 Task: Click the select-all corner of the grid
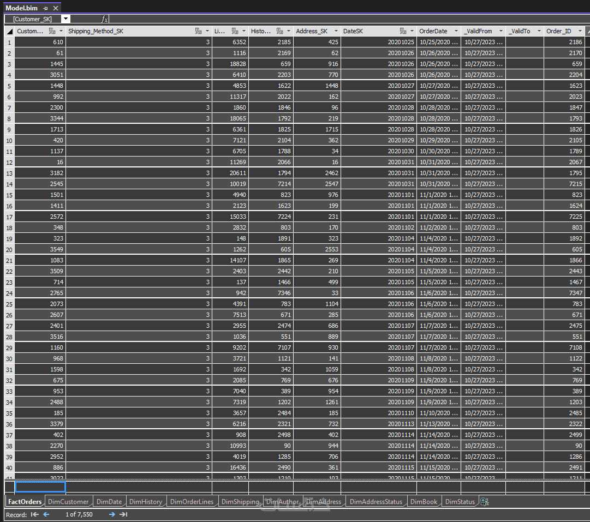point(9,31)
